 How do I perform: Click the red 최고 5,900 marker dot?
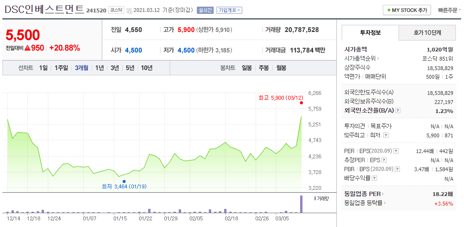[301, 103]
